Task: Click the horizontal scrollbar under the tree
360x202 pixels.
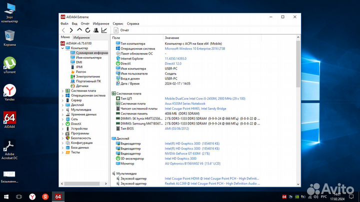Action: tap(81, 183)
